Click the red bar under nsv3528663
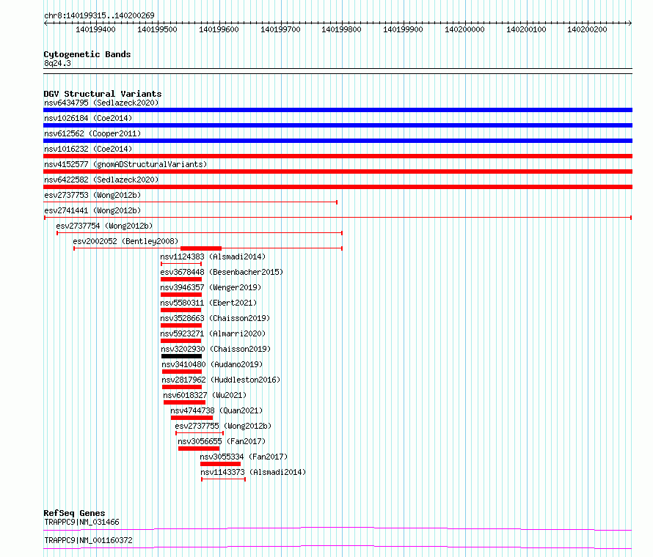This screenshot has width=653, height=557. (181, 325)
